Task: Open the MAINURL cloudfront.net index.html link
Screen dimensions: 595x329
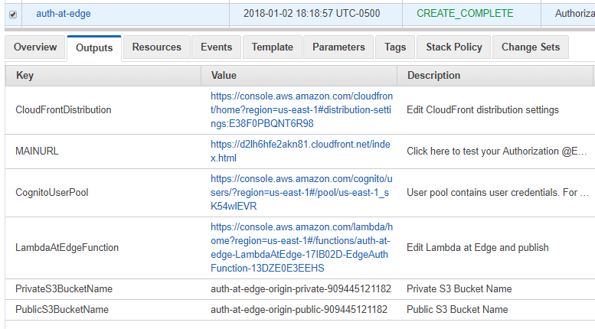Action: click(x=300, y=151)
